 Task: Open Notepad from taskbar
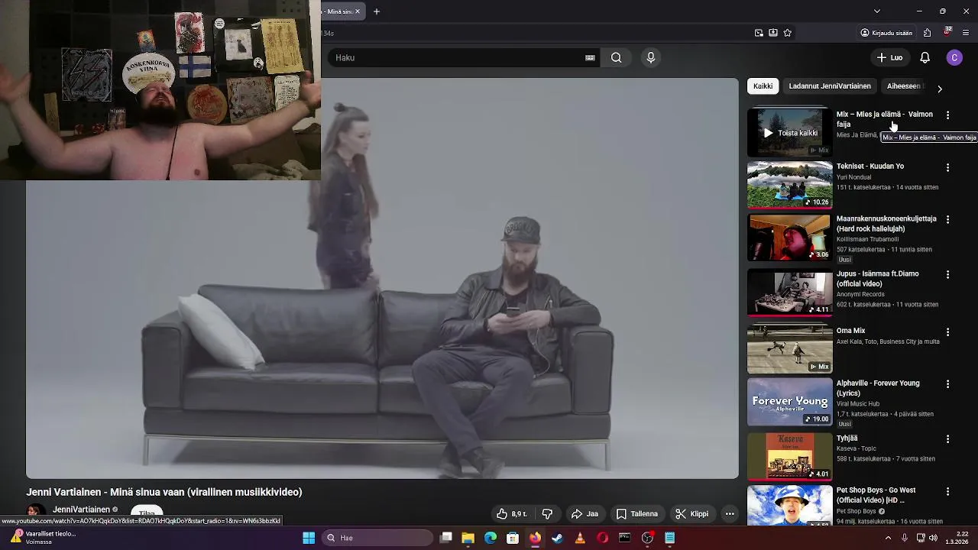coord(670,538)
